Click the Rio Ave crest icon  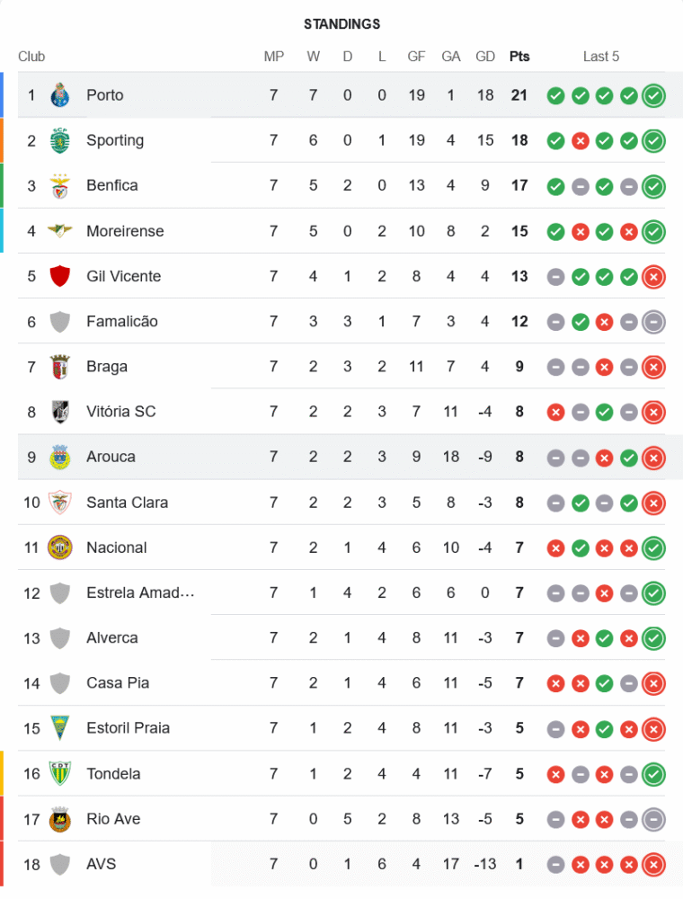coord(60,819)
